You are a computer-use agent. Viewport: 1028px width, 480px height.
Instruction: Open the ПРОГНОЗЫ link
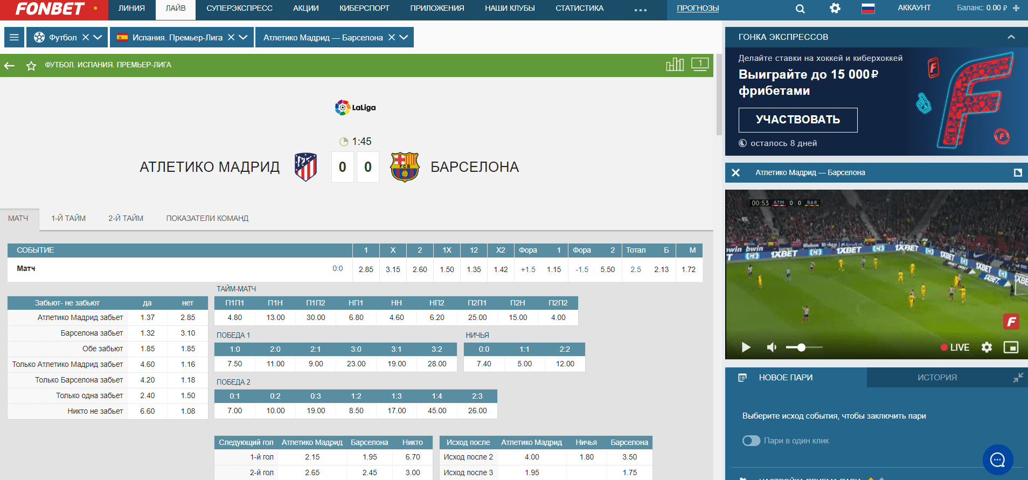pyautogui.click(x=698, y=8)
